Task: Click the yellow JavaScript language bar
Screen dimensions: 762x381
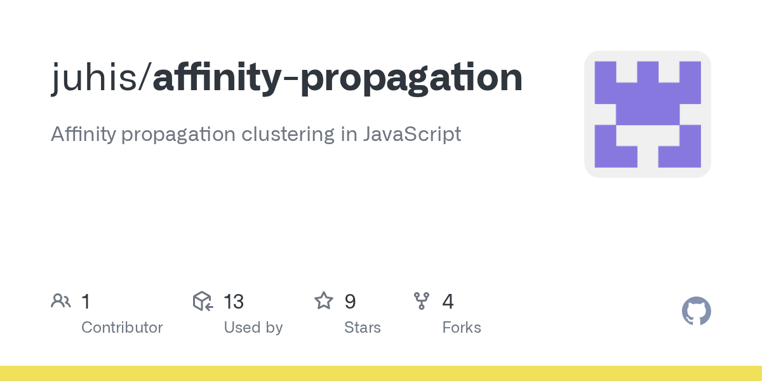Action: (x=381, y=373)
